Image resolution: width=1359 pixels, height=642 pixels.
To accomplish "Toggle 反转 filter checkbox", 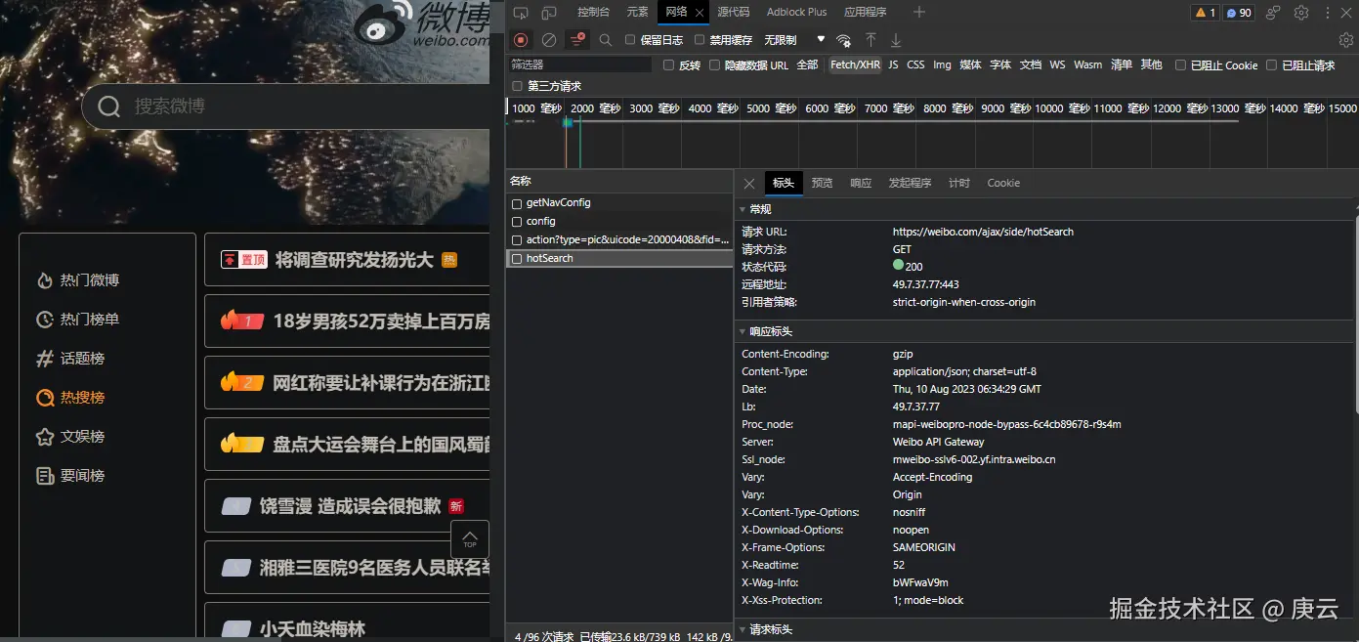I will coord(669,65).
